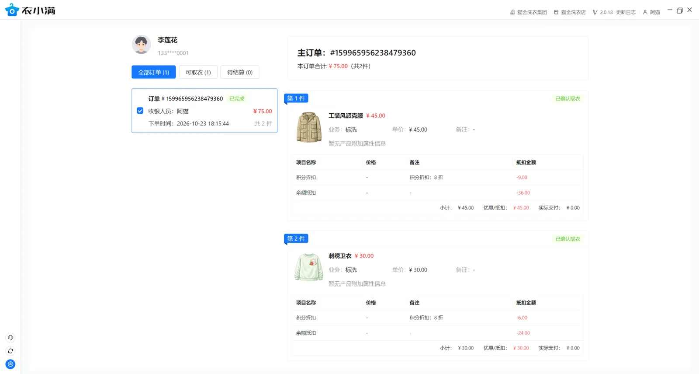This screenshot has height=374, width=699.
Task: Click 已确认取衣 tag on 第 2 件
Action: [x=568, y=239]
